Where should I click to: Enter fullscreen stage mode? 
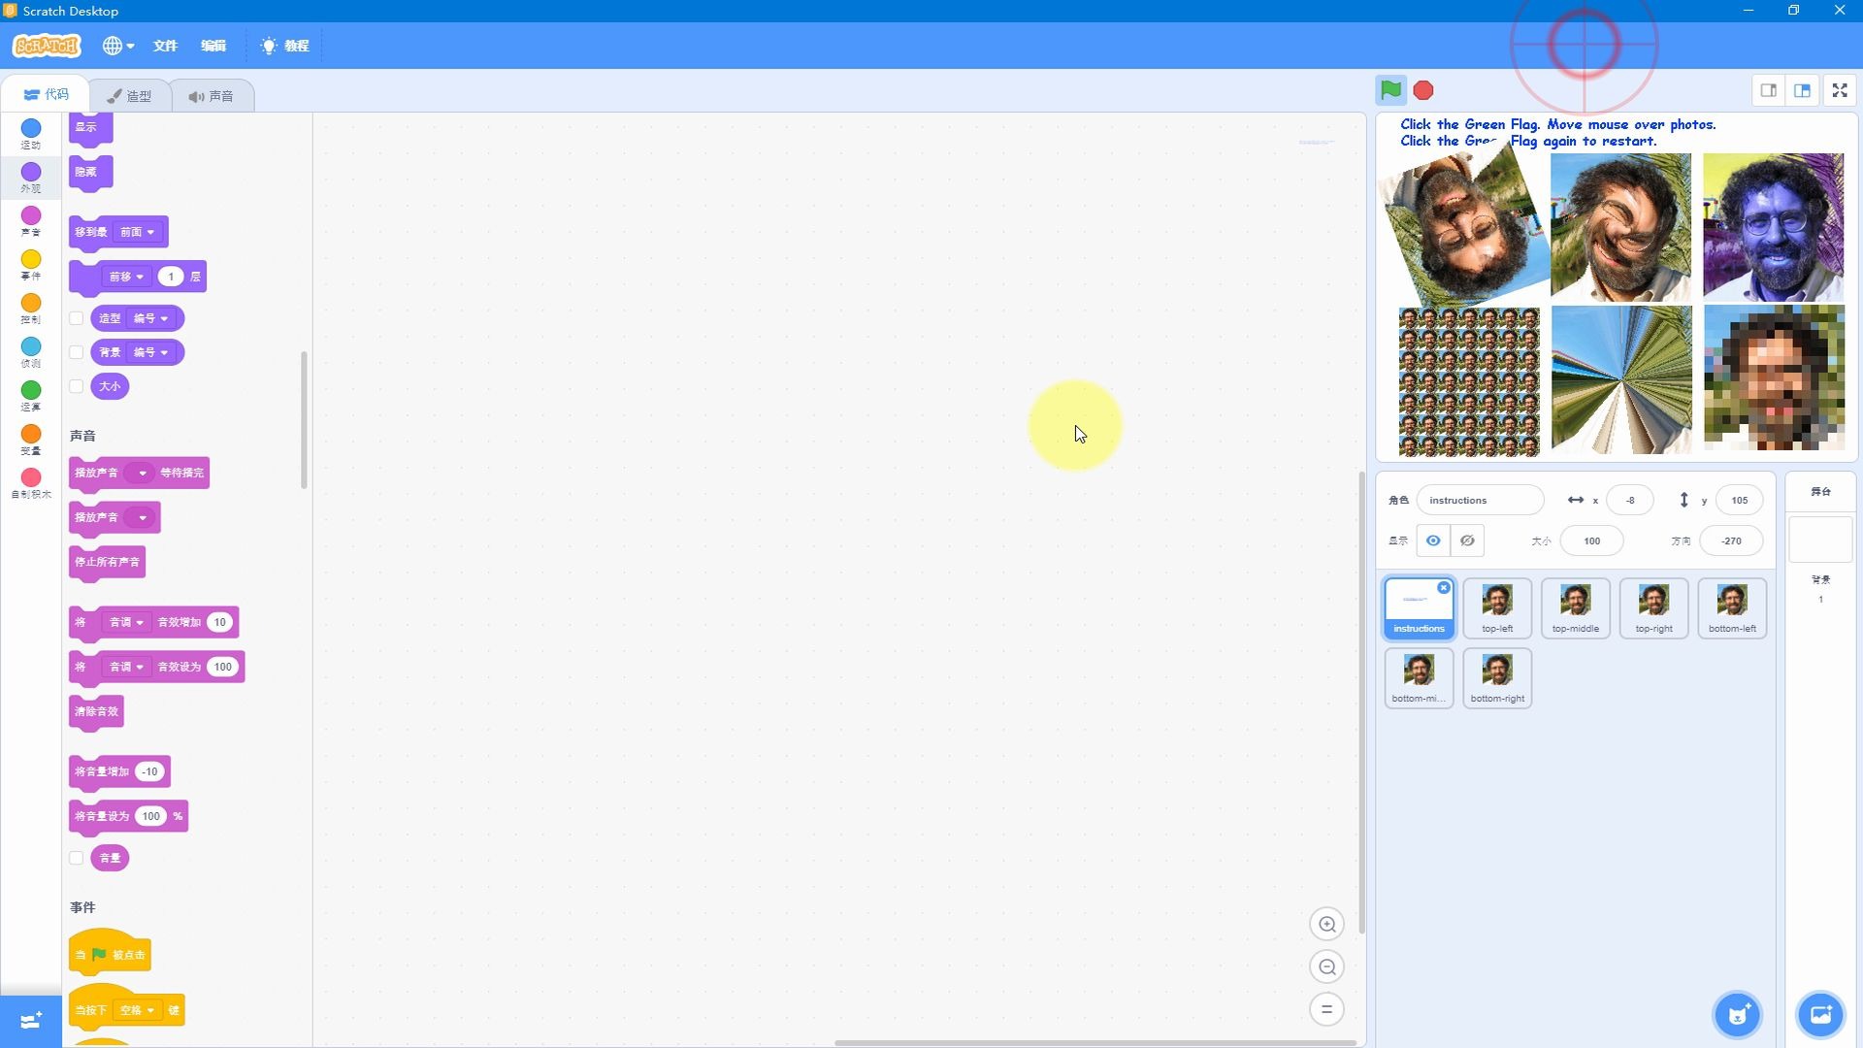click(x=1840, y=90)
